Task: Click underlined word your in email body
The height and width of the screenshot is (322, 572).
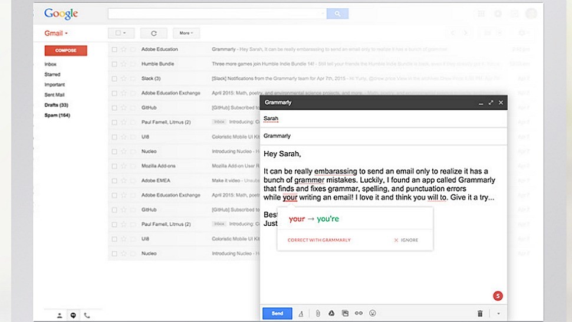Action: (x=290, y=198)
